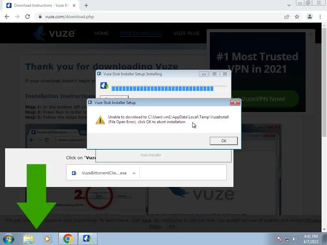
Task: Reload the vuze.com page
Action: [27, 17]
